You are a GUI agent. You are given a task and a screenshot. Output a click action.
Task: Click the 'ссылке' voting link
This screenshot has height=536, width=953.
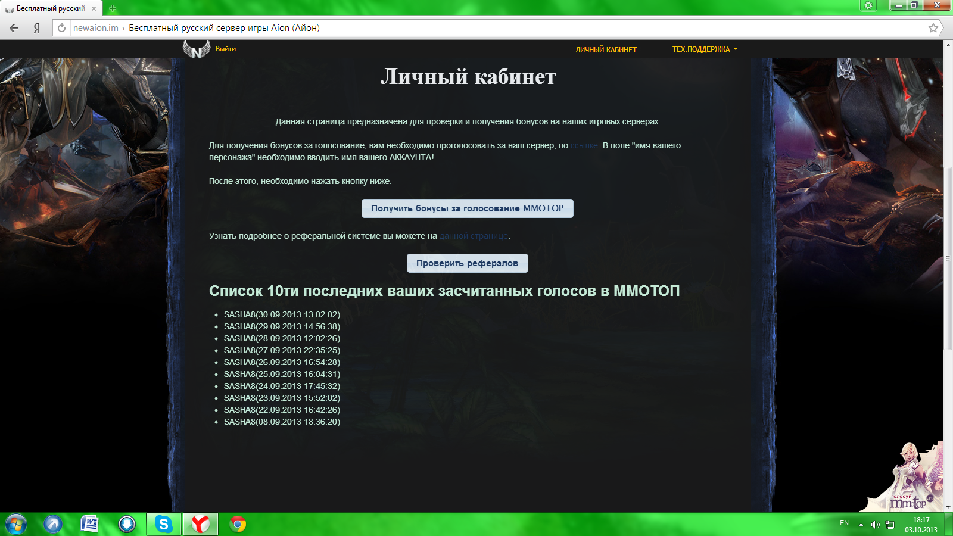click(x=584, y=145)
